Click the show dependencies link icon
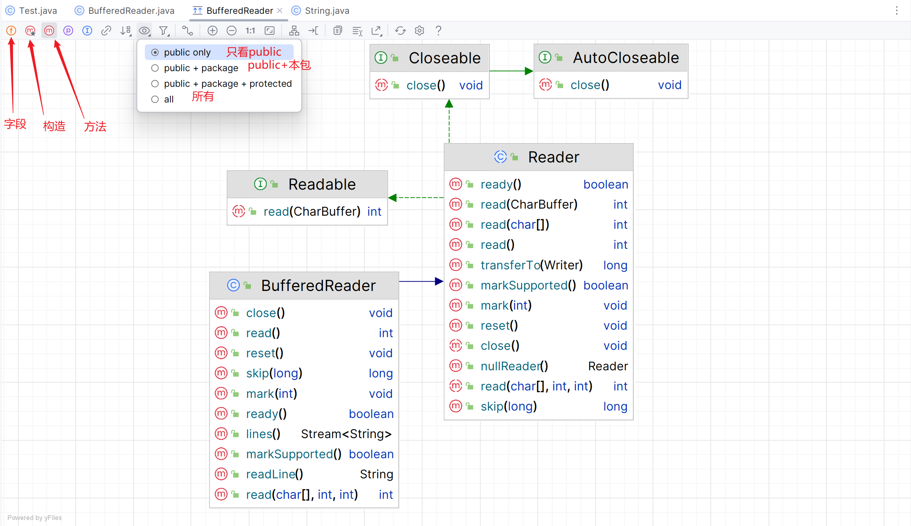Image resolution: width=911 pixels, height=526 pixels. point(106,31)
